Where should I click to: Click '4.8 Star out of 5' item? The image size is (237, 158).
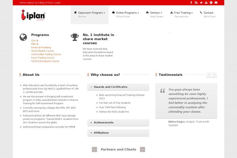(x=115, y=103)
